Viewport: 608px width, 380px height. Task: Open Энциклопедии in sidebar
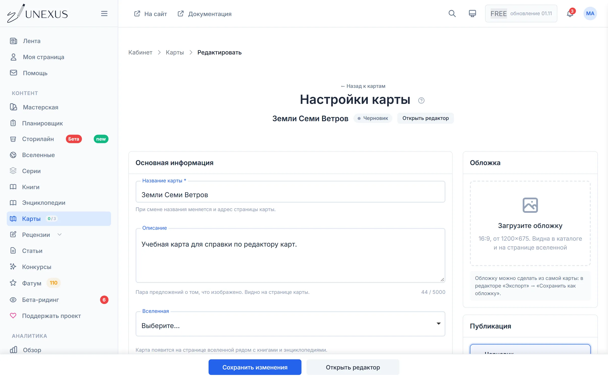59,203
